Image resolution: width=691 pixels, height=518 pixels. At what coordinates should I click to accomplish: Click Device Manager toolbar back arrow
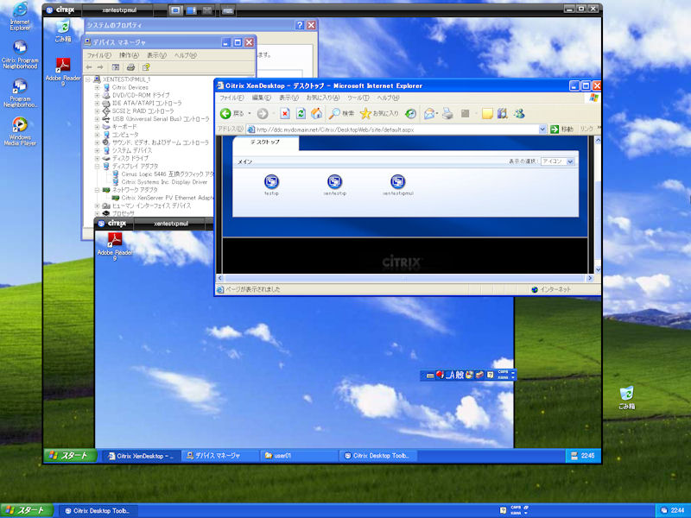90,67
